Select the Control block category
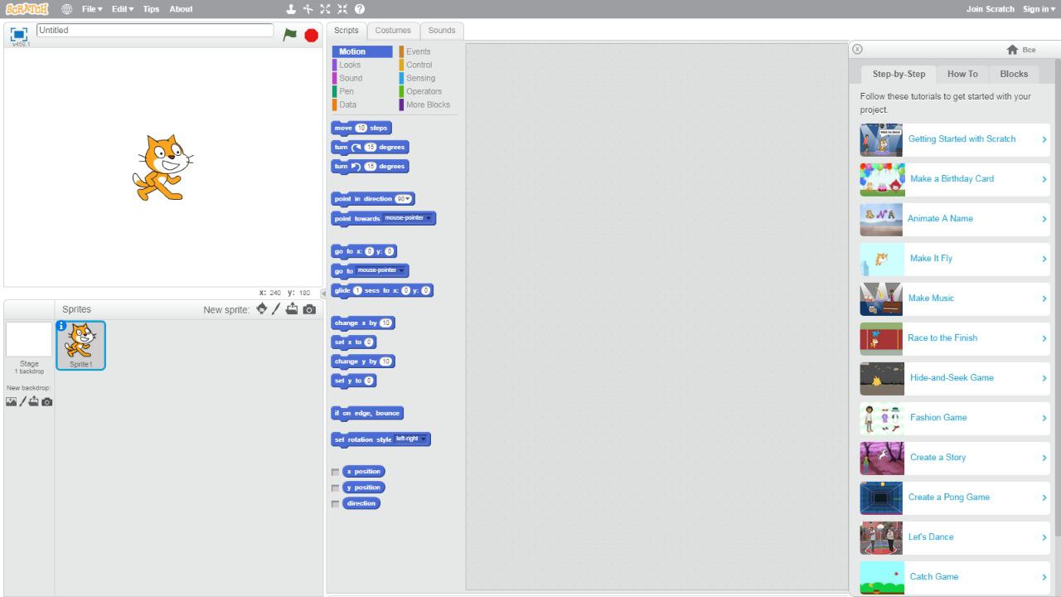Viewport: 1061px width, 597px height. click(419, 65)
